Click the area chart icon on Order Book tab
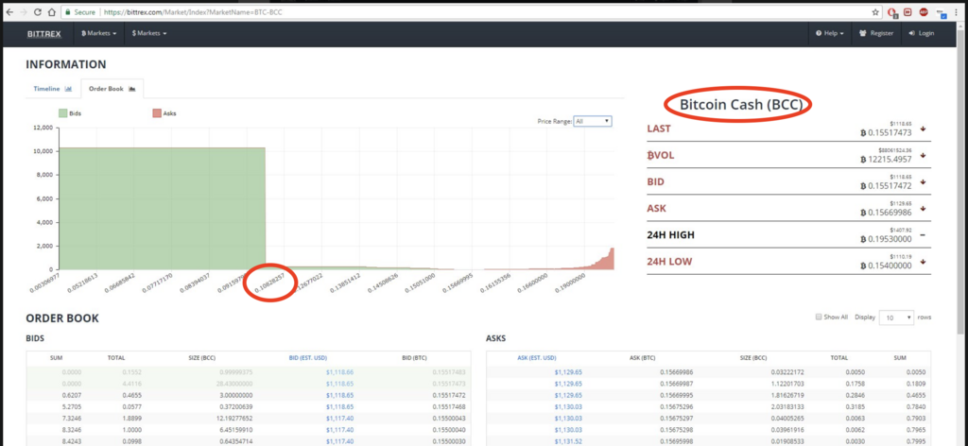This screenshot has height=446, width=968. point(131,89)
